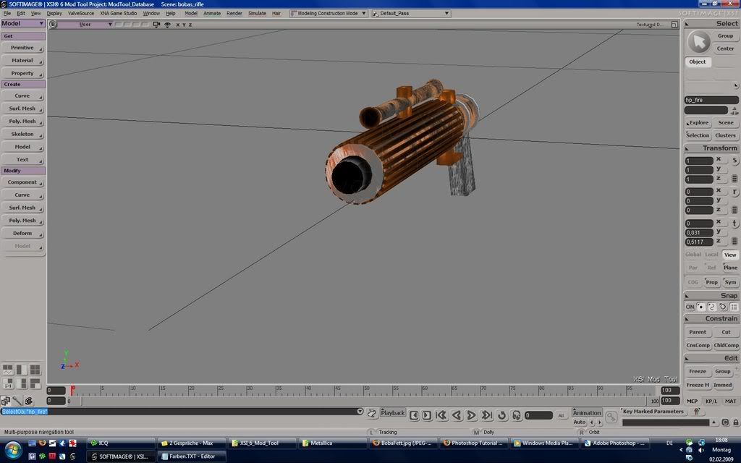Open the Model module dropdown
741x463 pixels.
[22, 23]
